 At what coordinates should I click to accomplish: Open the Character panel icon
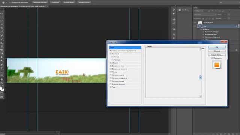tap(174, 34)
